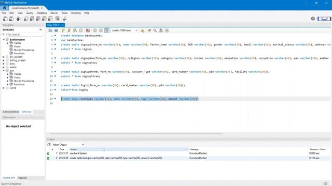332x186 pixels.
Task: Click the create new table icon
Action: tap(32, 19)
